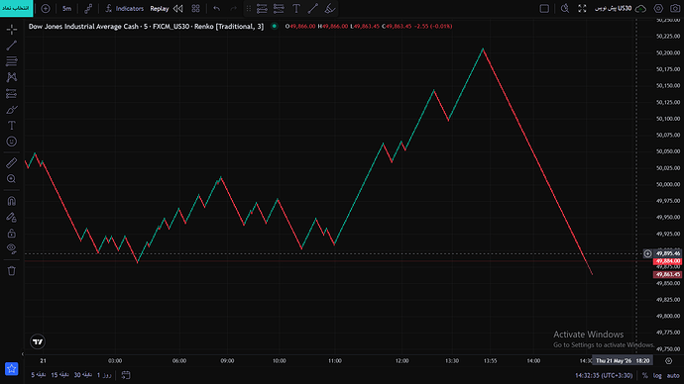Toggle magnet mode for drawings
This screenshot has height=384, width=684.
[x=12, y=201]
